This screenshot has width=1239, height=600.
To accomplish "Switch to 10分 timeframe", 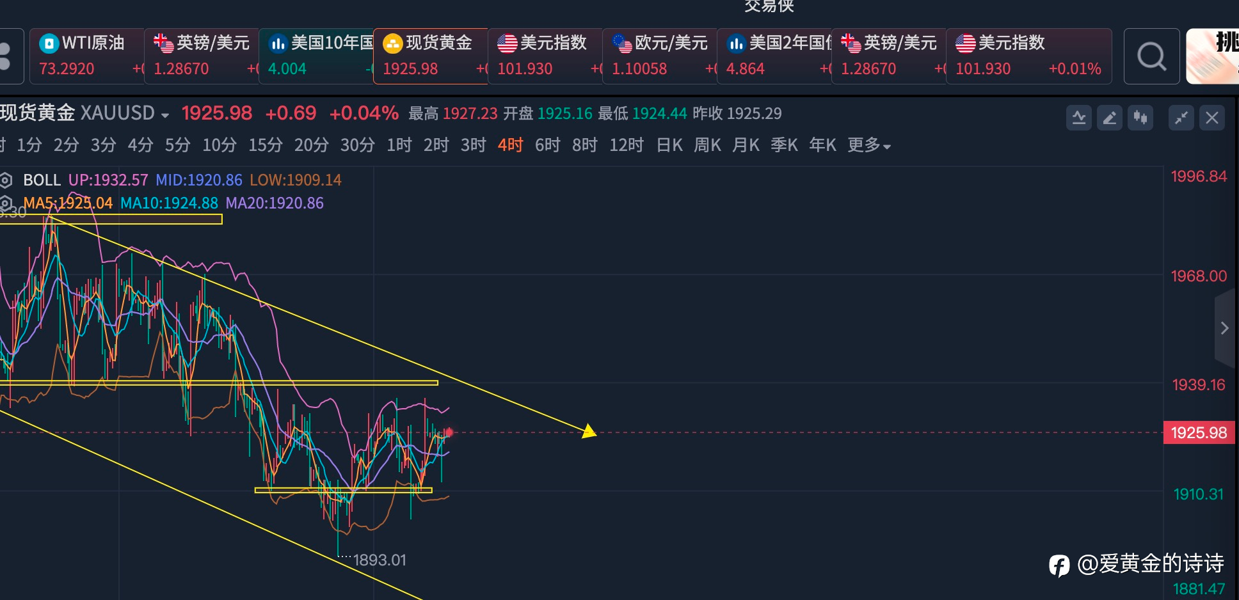I will pos(220,145).
